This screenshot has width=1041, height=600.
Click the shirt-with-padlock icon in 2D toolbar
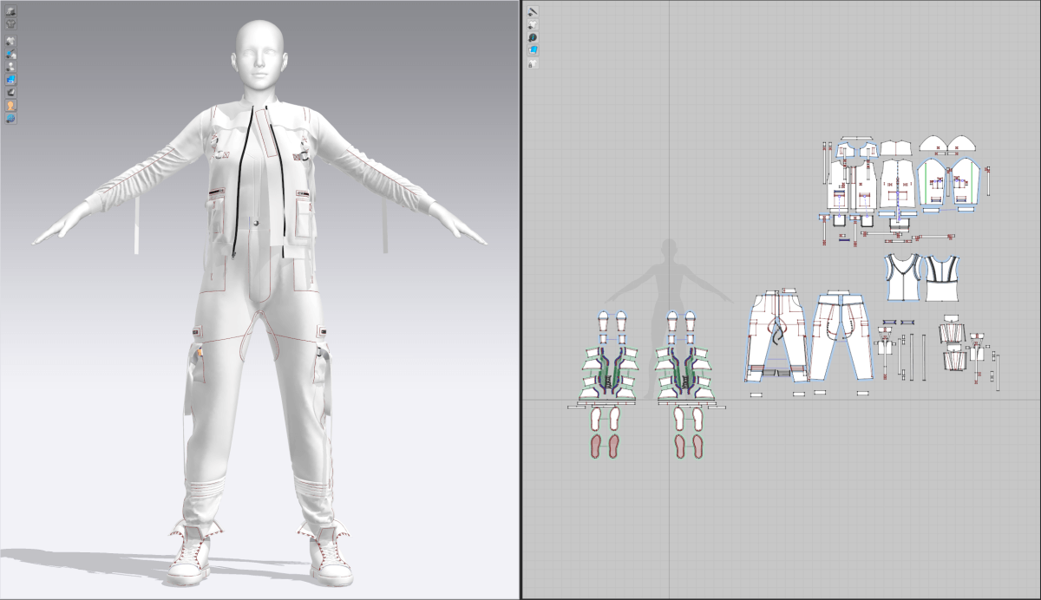532,63
